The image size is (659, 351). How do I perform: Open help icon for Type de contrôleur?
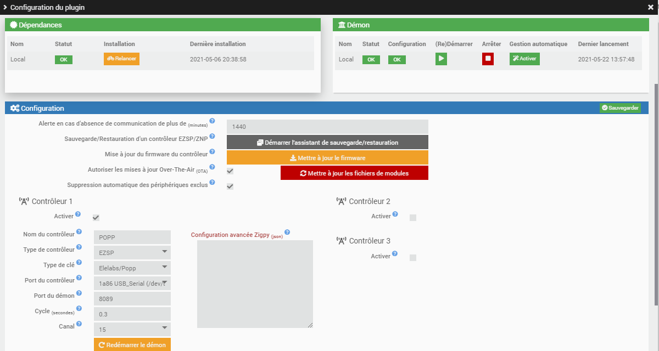coord(79,247)
